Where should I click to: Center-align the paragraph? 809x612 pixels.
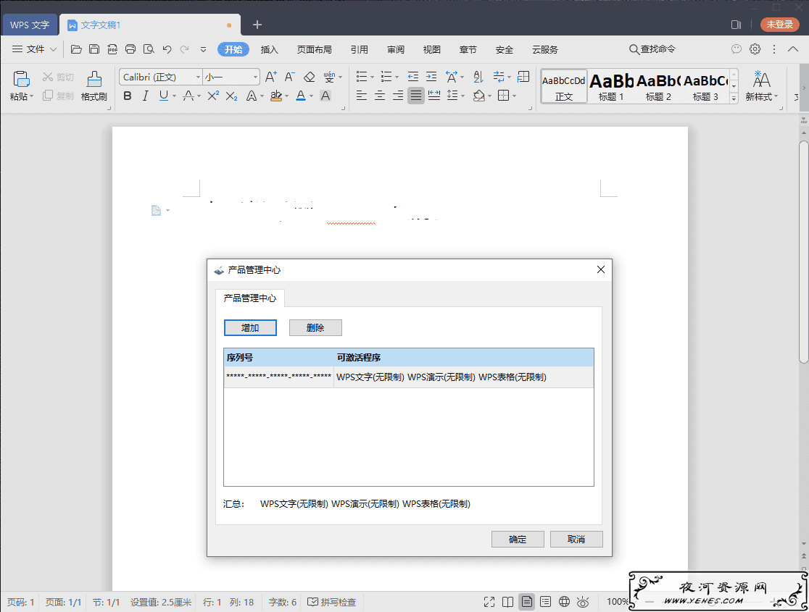(x=380, y=96)
